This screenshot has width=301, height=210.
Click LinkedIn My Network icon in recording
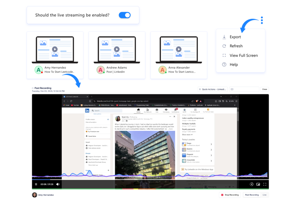point(147,111)
